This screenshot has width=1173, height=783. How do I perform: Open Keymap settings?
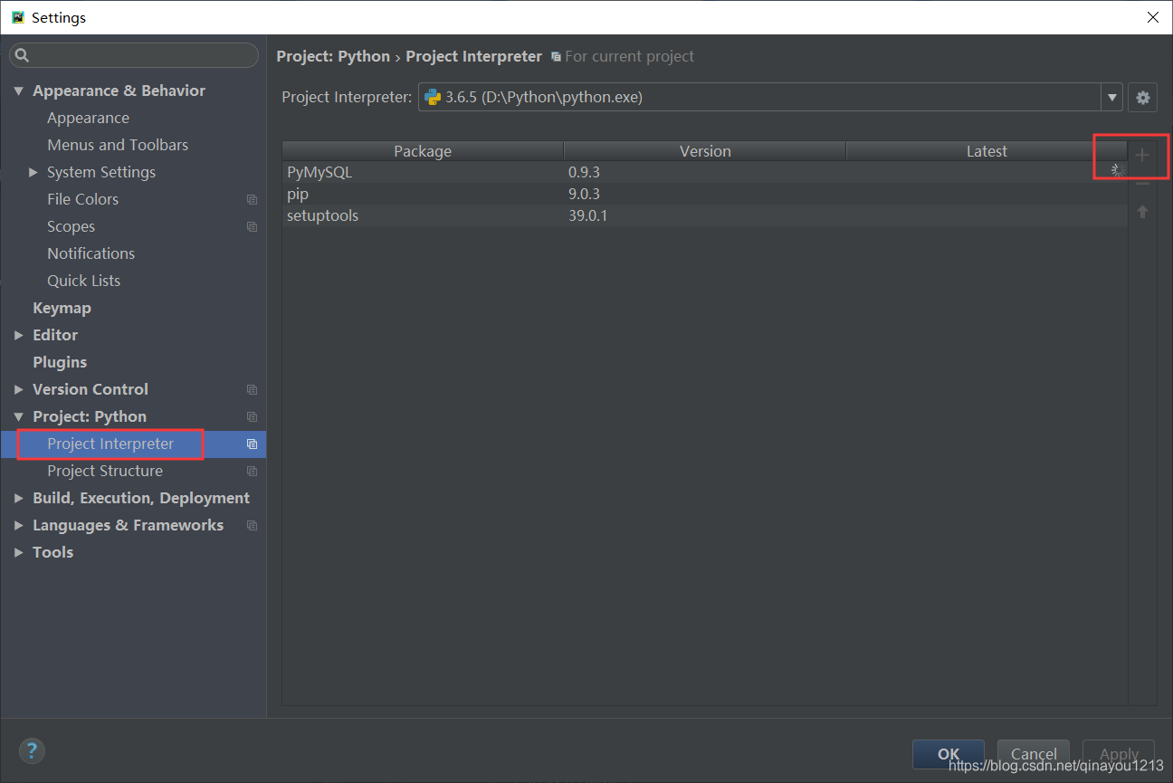tap(62, 308)
